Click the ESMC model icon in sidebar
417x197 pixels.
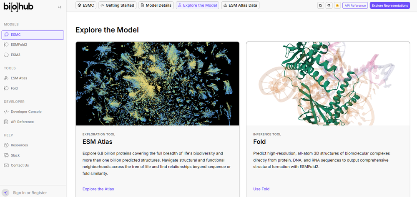tap(6, 35)
